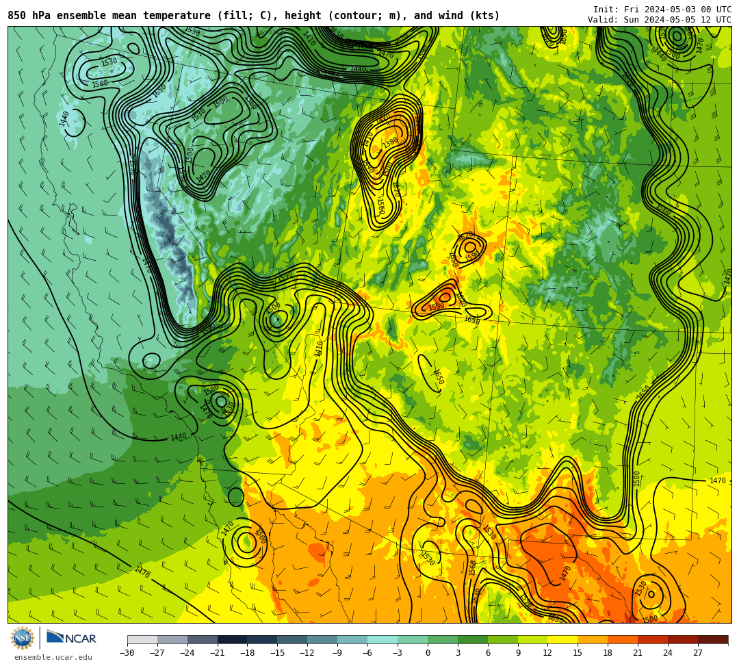Pick the darkest brown swatch above 27

pos(713,639)
